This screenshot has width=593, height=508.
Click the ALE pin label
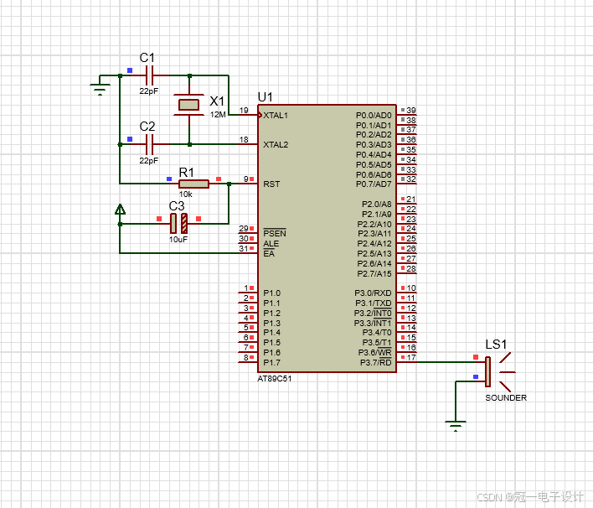[271, 243]
